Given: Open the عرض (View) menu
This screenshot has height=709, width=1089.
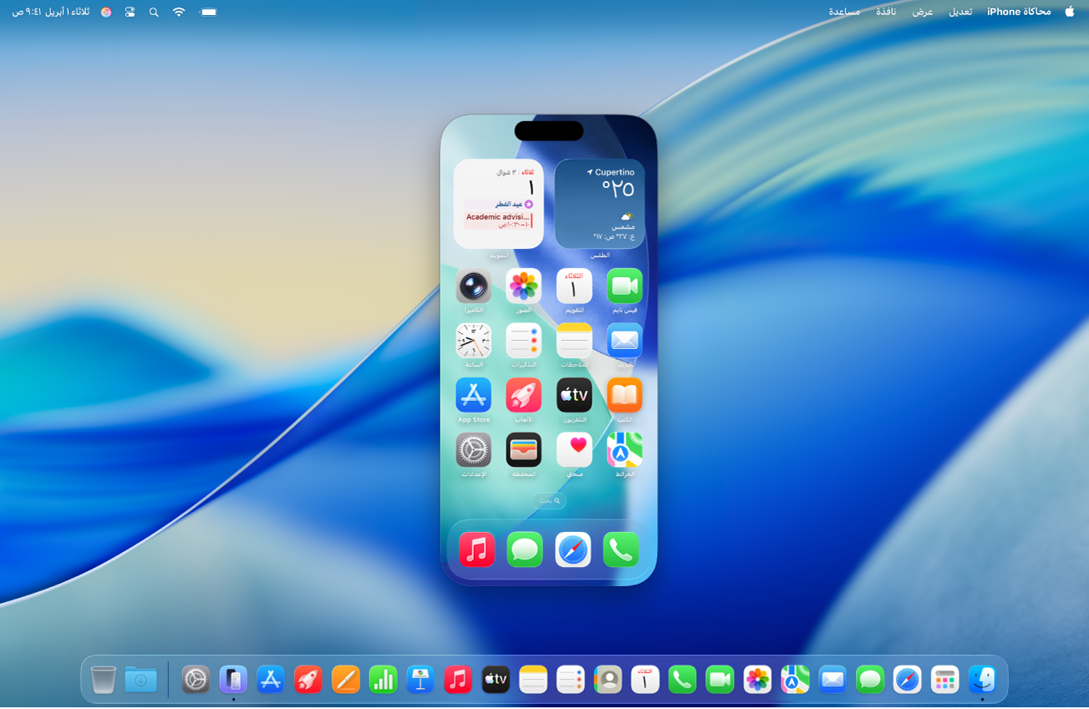Looking at the screenshot, I should 924,12.
